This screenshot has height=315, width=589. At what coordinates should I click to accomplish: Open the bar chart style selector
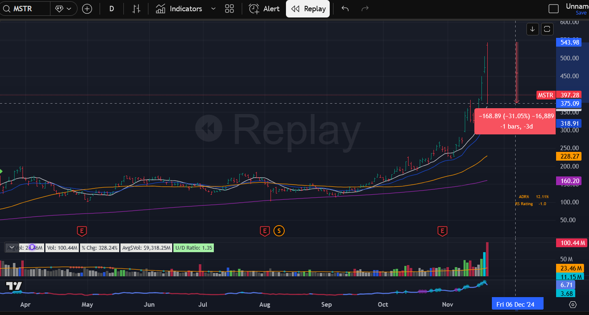point(136,9)
